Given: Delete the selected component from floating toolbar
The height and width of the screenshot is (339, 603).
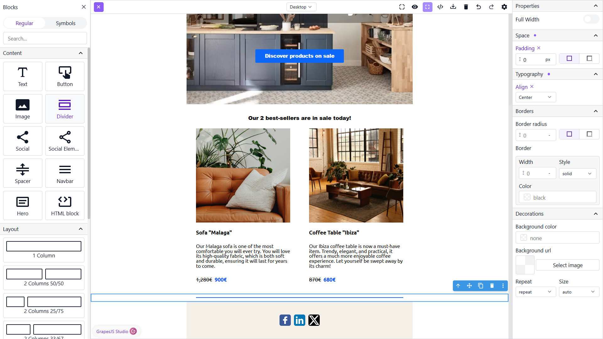Looking at the screenshot, I should pyautogui.click(x=492, y=286).
